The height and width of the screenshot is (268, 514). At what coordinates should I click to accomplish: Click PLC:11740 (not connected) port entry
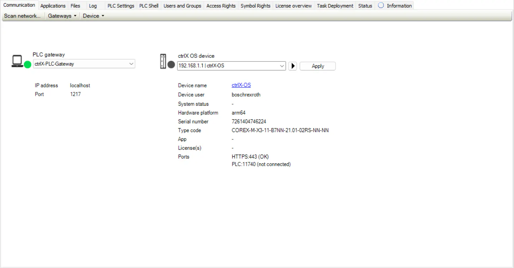261,164
